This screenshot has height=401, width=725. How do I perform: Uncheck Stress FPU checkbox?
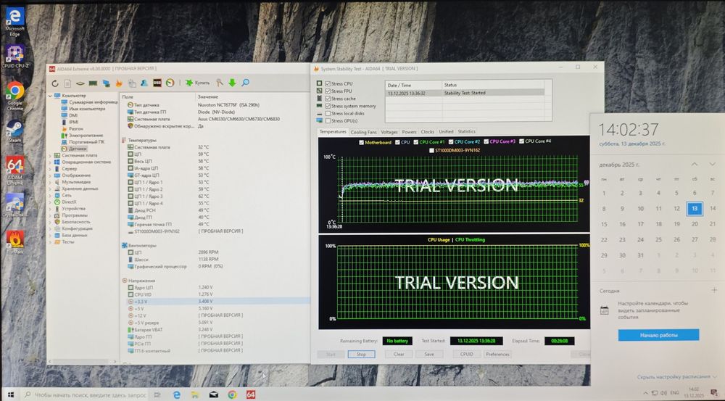tap(328, 91)
